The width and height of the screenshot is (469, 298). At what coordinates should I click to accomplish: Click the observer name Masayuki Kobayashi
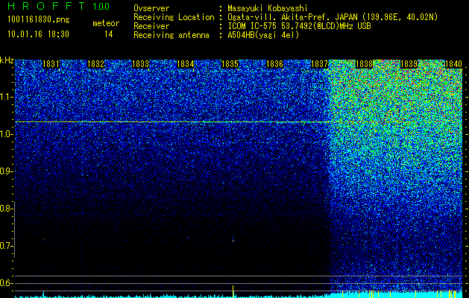[x=268, y=9]
